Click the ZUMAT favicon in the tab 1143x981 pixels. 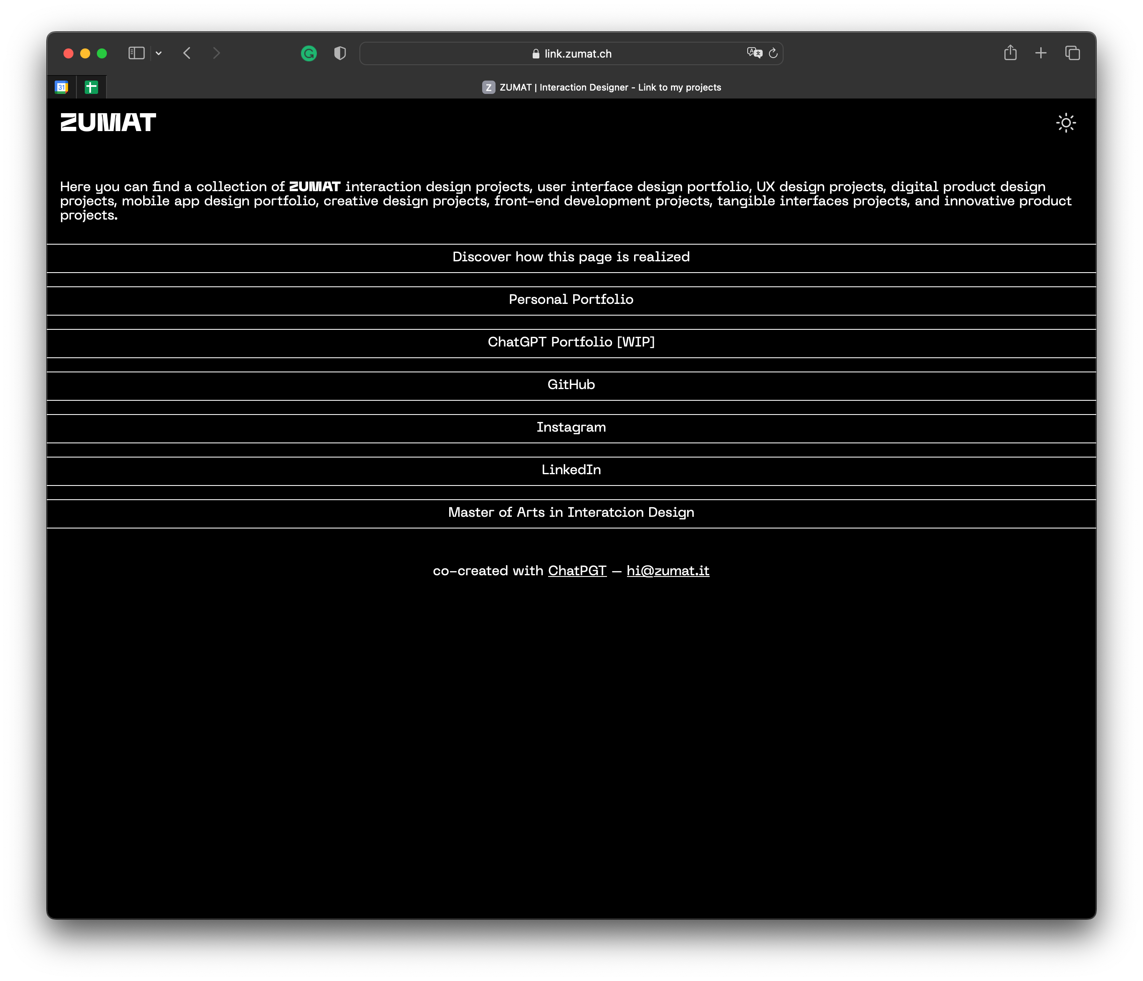[489, 87]
